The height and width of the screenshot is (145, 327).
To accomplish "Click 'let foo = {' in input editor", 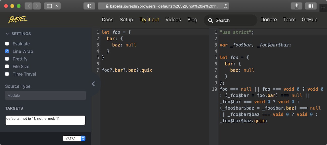I will pos(116,32).
